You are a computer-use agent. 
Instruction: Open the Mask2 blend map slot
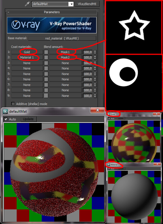click(65, 57)
